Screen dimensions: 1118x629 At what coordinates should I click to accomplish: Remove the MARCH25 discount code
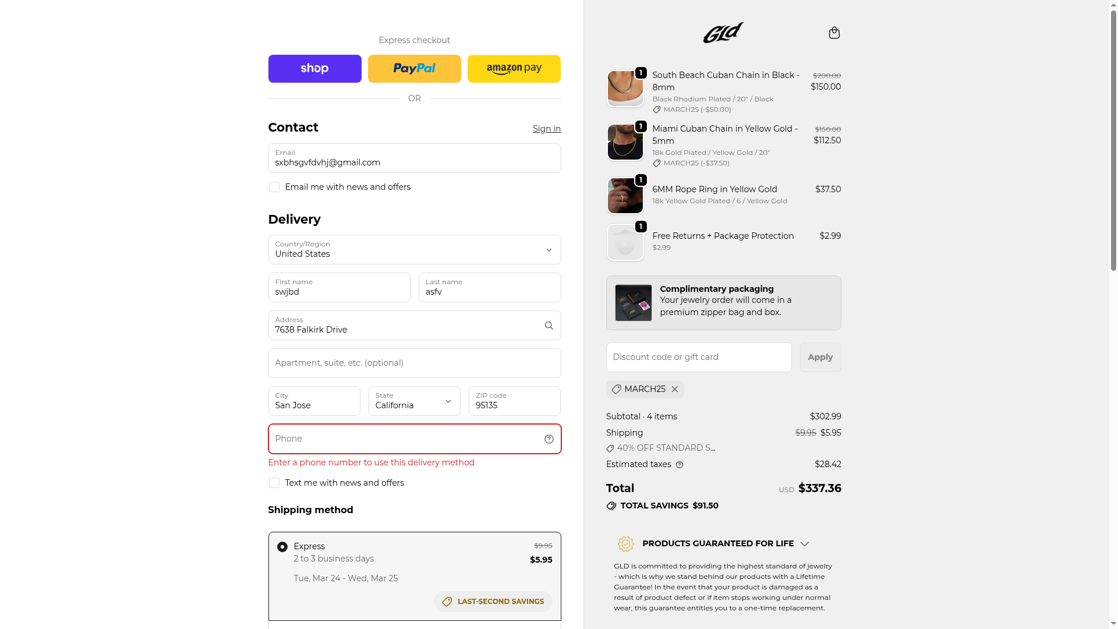[x=675, y=389]
